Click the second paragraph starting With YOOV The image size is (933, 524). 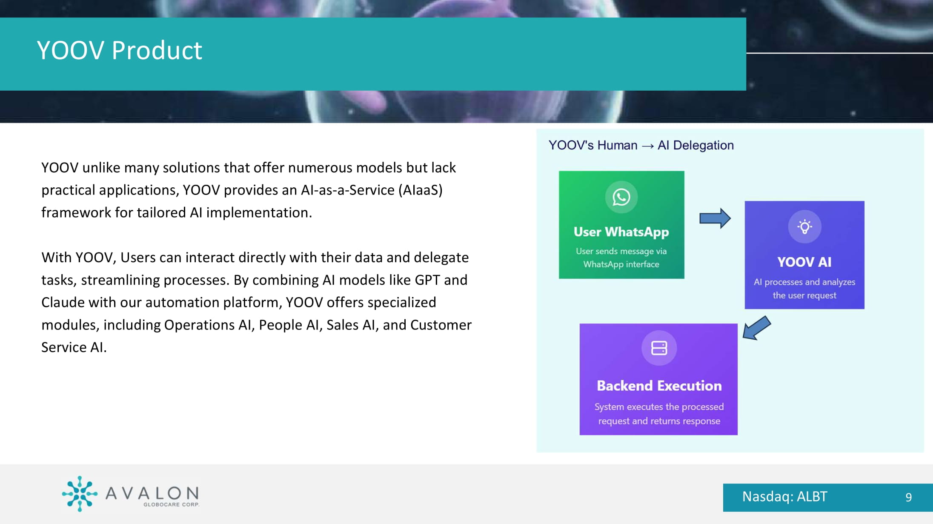(256, 302)
